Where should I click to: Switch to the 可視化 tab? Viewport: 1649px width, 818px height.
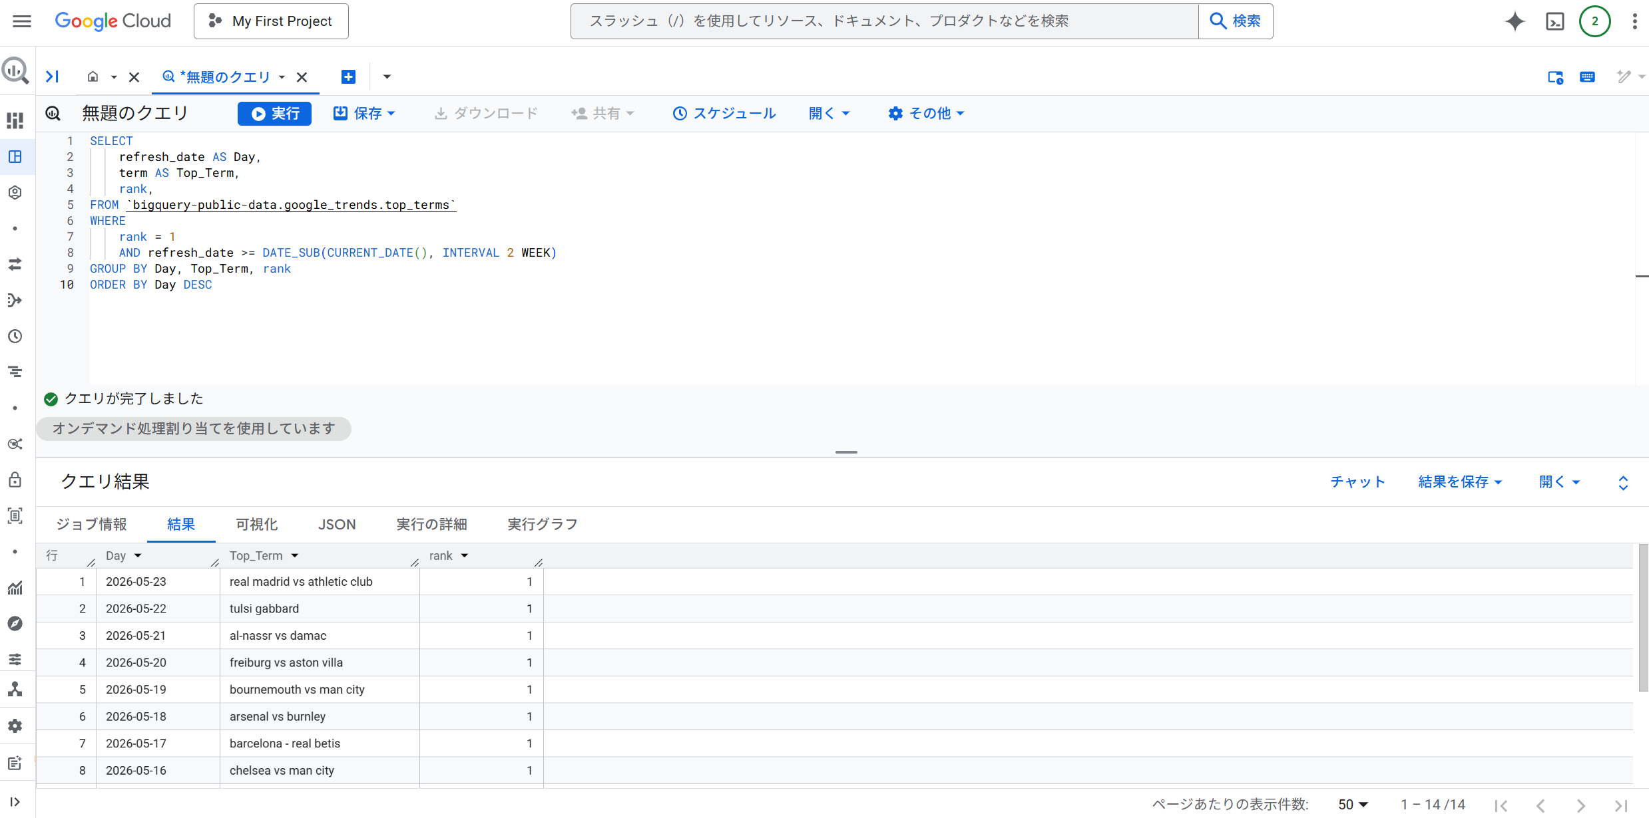(x=257, y=525)
